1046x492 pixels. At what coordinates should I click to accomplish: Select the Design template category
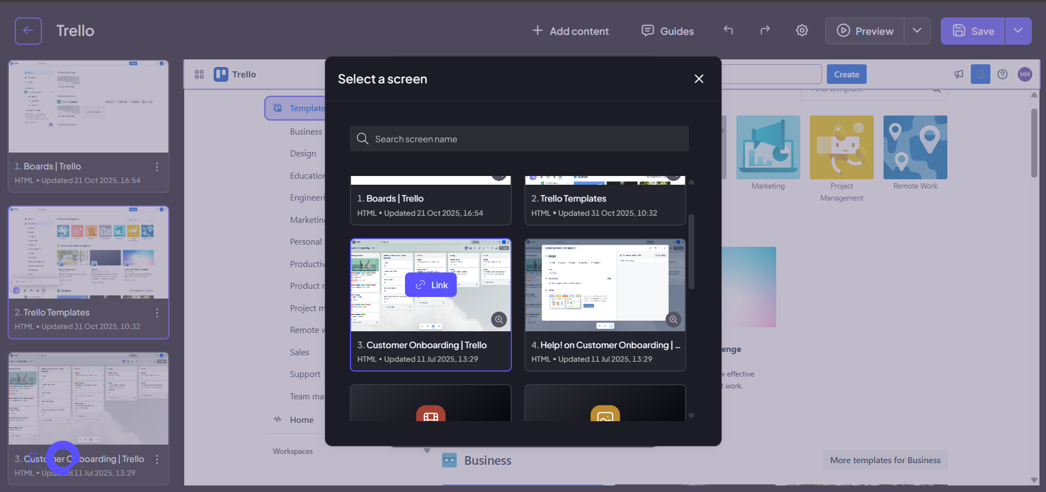(x=303, y=154)
